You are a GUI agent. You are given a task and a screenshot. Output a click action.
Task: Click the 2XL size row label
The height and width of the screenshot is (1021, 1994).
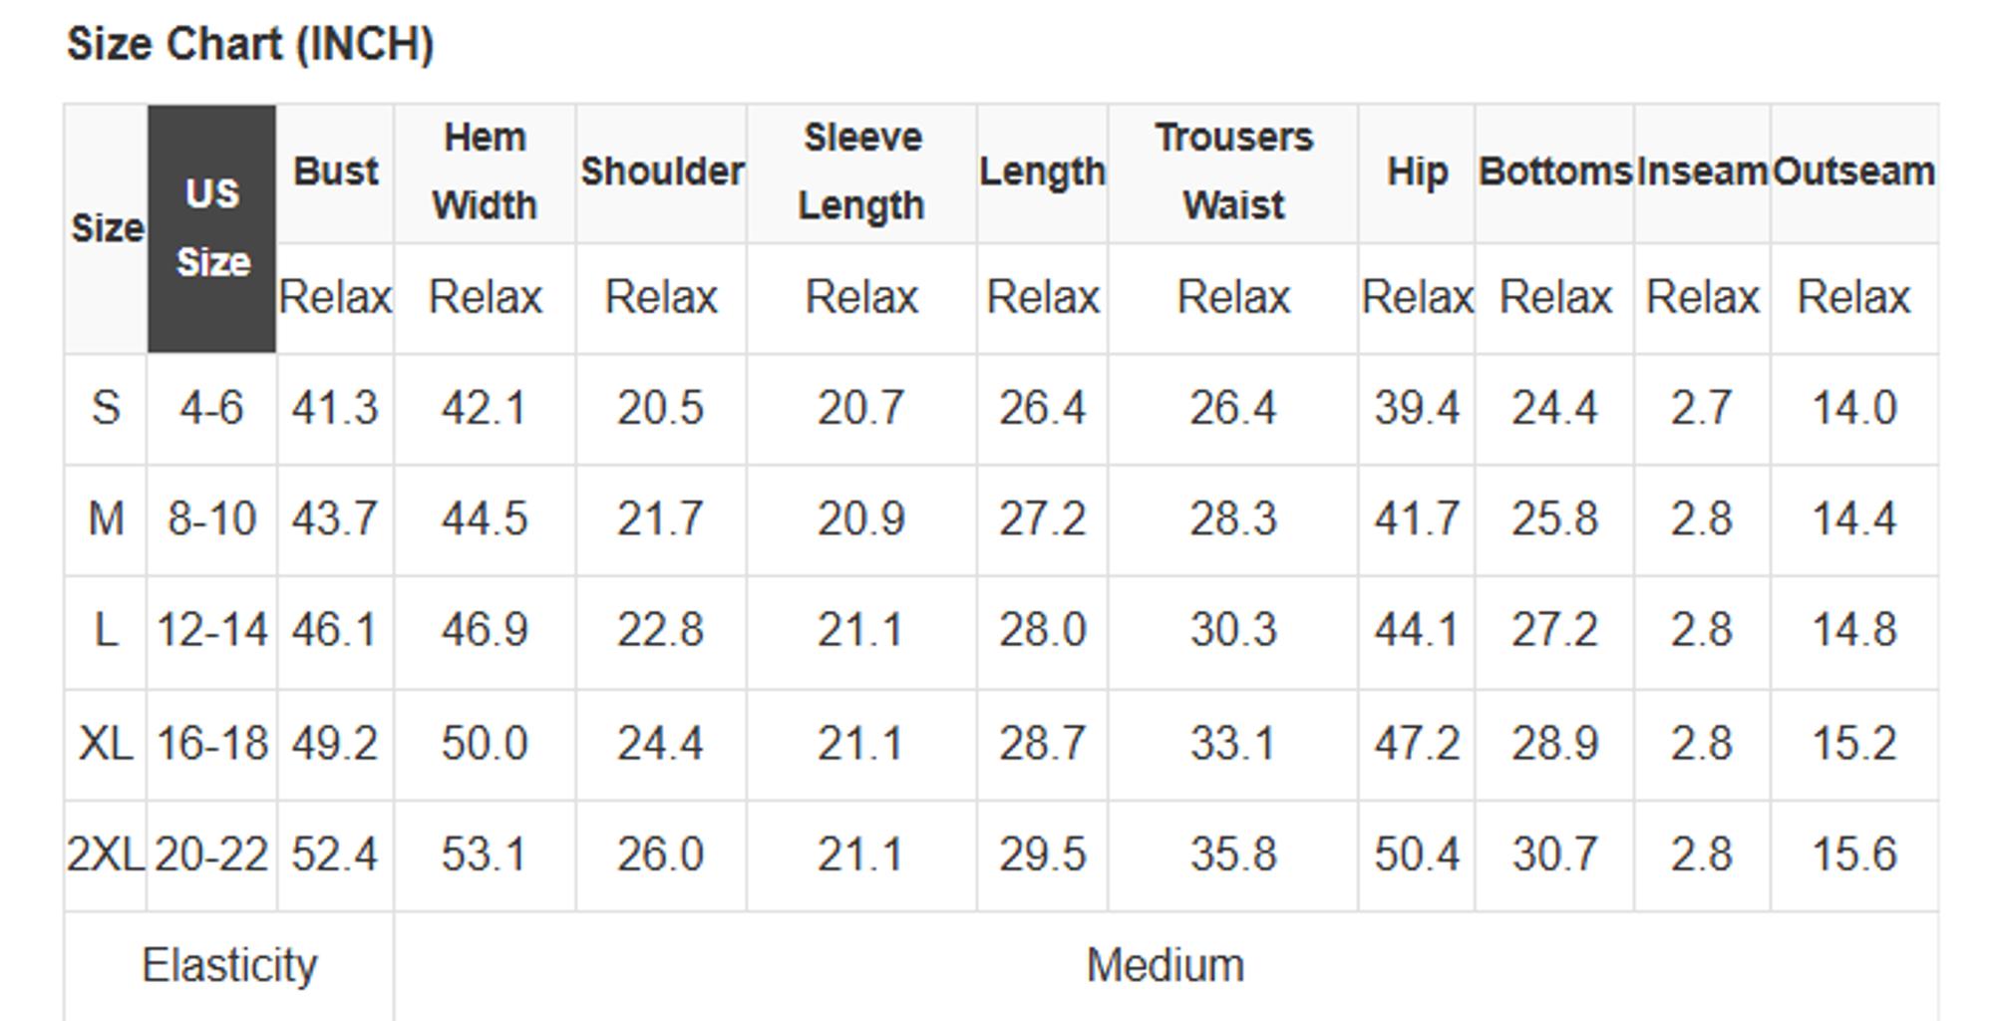106,854
